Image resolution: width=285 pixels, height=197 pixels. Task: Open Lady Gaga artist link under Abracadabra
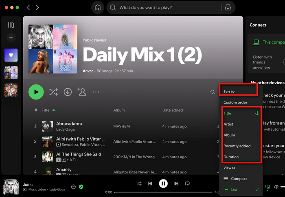[x=66, y=129]
